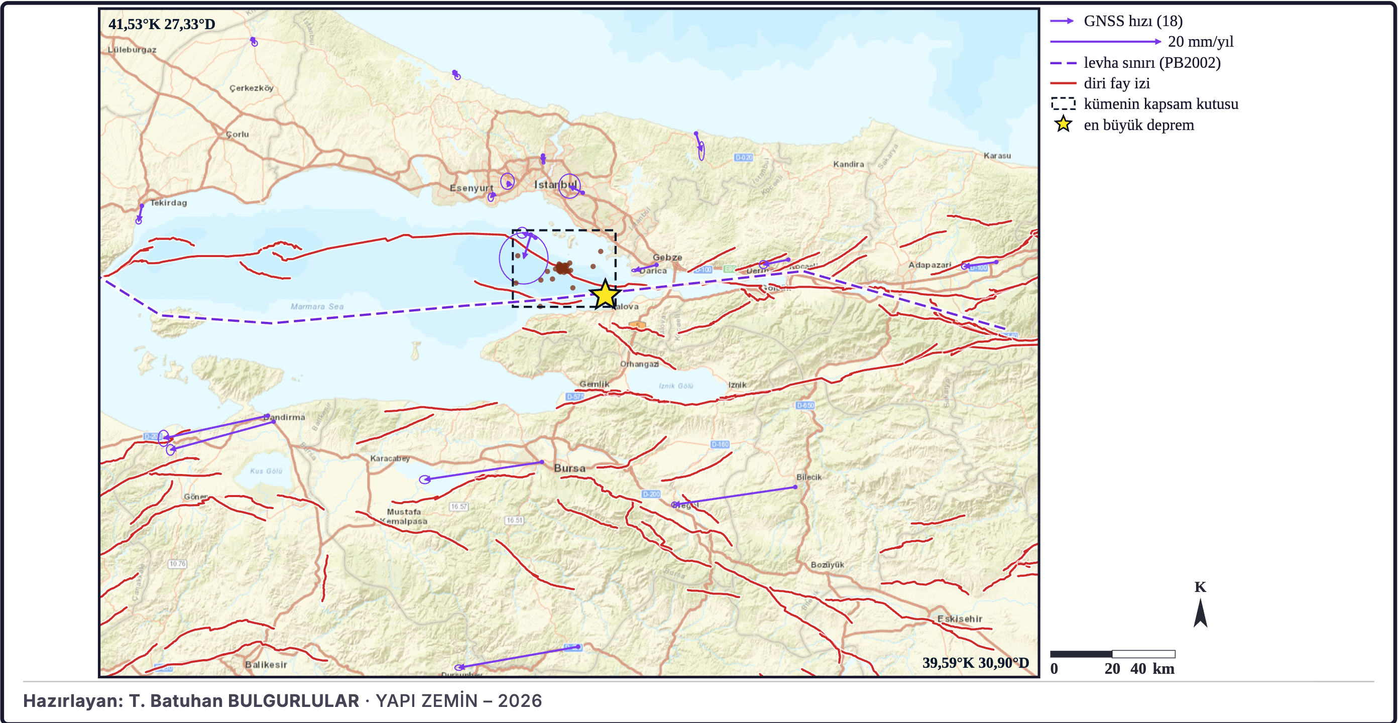Viewport: 1398px width, 723px height.
Task: Click the Orhangazi label
Action: pos(639,364)
